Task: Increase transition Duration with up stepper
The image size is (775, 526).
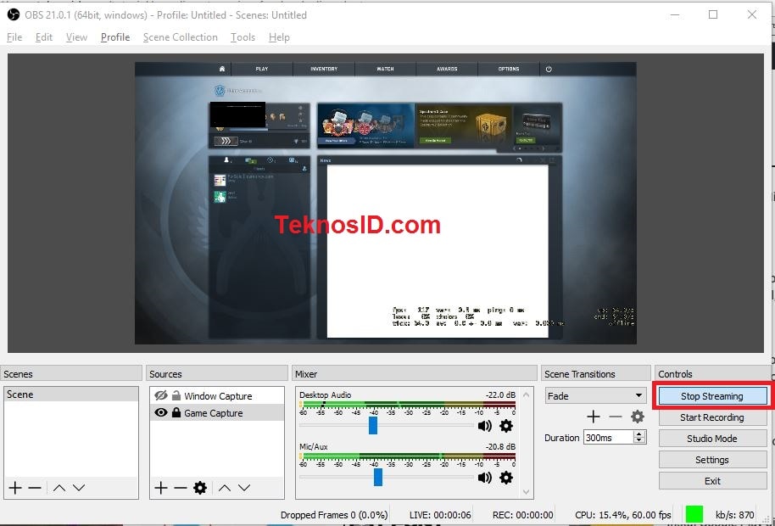Action: tap(639, 434)
